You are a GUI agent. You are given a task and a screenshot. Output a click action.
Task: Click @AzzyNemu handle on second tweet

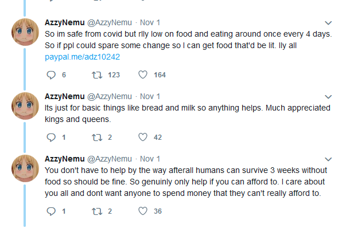[x=110, y=96]
